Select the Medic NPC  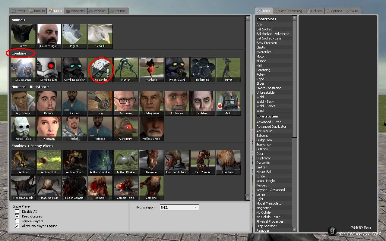point(228,103)
